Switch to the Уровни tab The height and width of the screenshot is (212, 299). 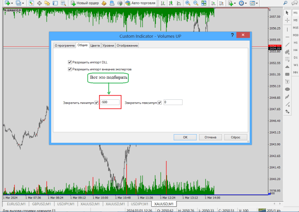click(x=108, y=45)
